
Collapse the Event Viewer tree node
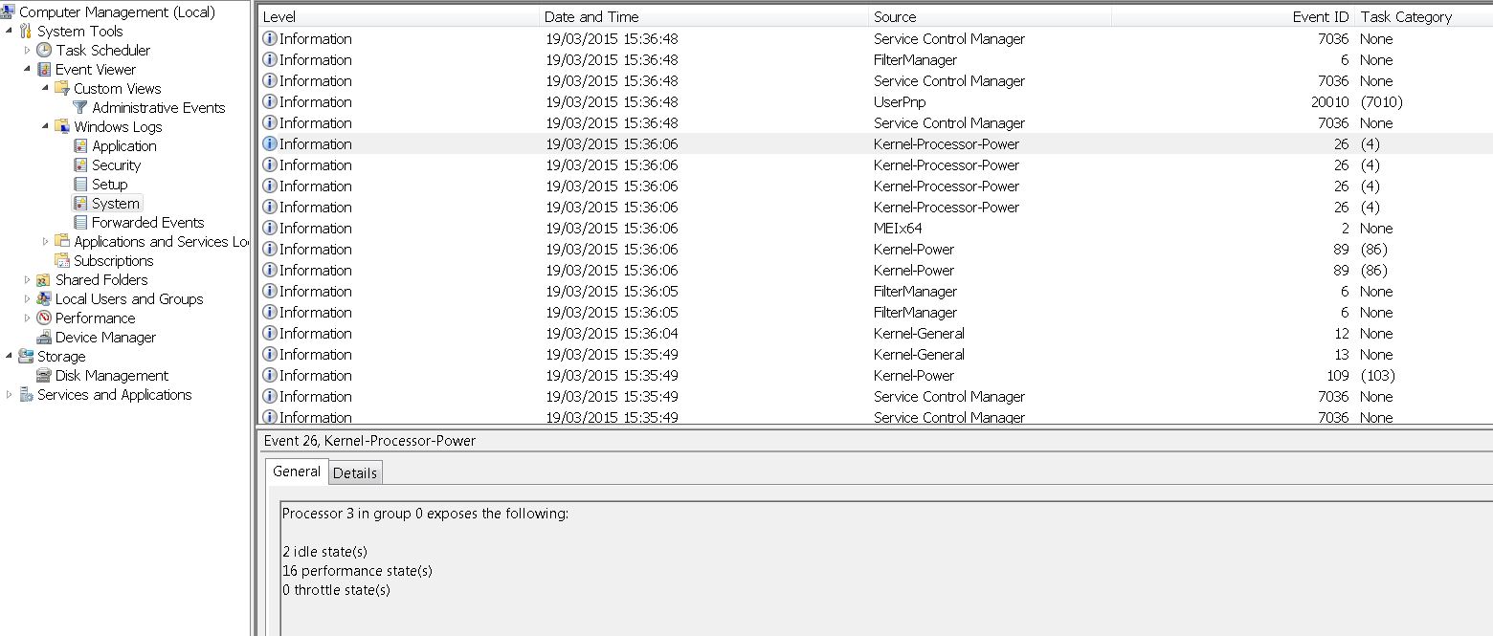pos(27,69)
